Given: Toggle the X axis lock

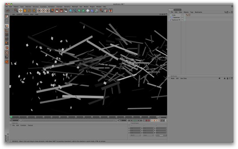Looking at the screenshot, I should [39, 11].
